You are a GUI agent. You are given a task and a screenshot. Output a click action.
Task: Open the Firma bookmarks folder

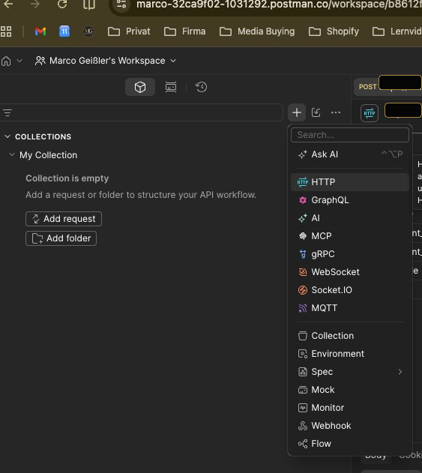pyautogui.click(x=184, y=31)
